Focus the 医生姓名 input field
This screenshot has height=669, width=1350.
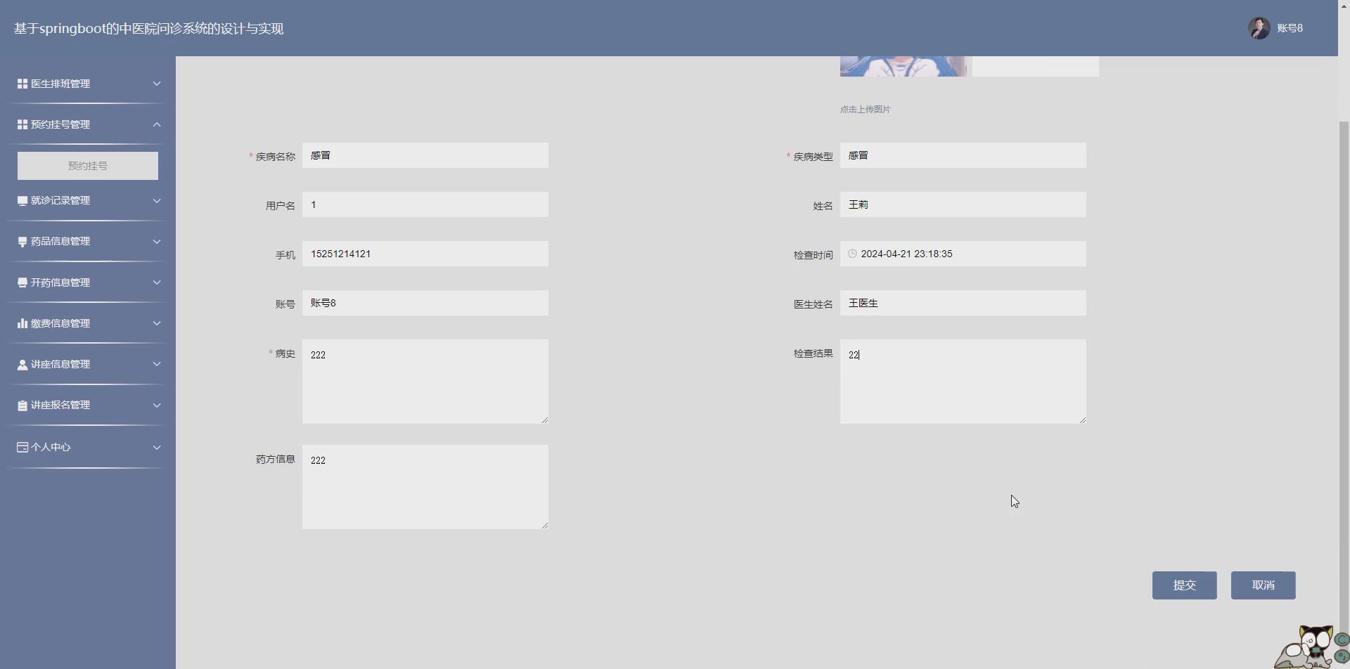point(963,303)
